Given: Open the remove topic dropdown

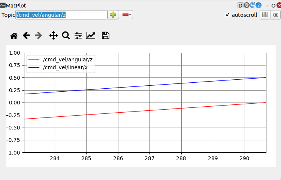Looking at the screenshot, I should coord(126,15).
